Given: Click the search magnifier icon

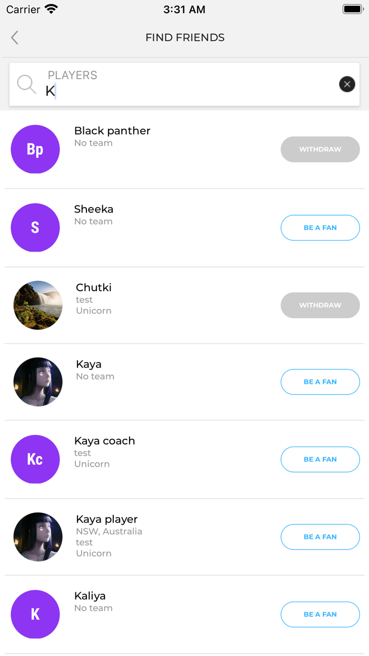Looking at the screenshot, I should click(26, 84).
